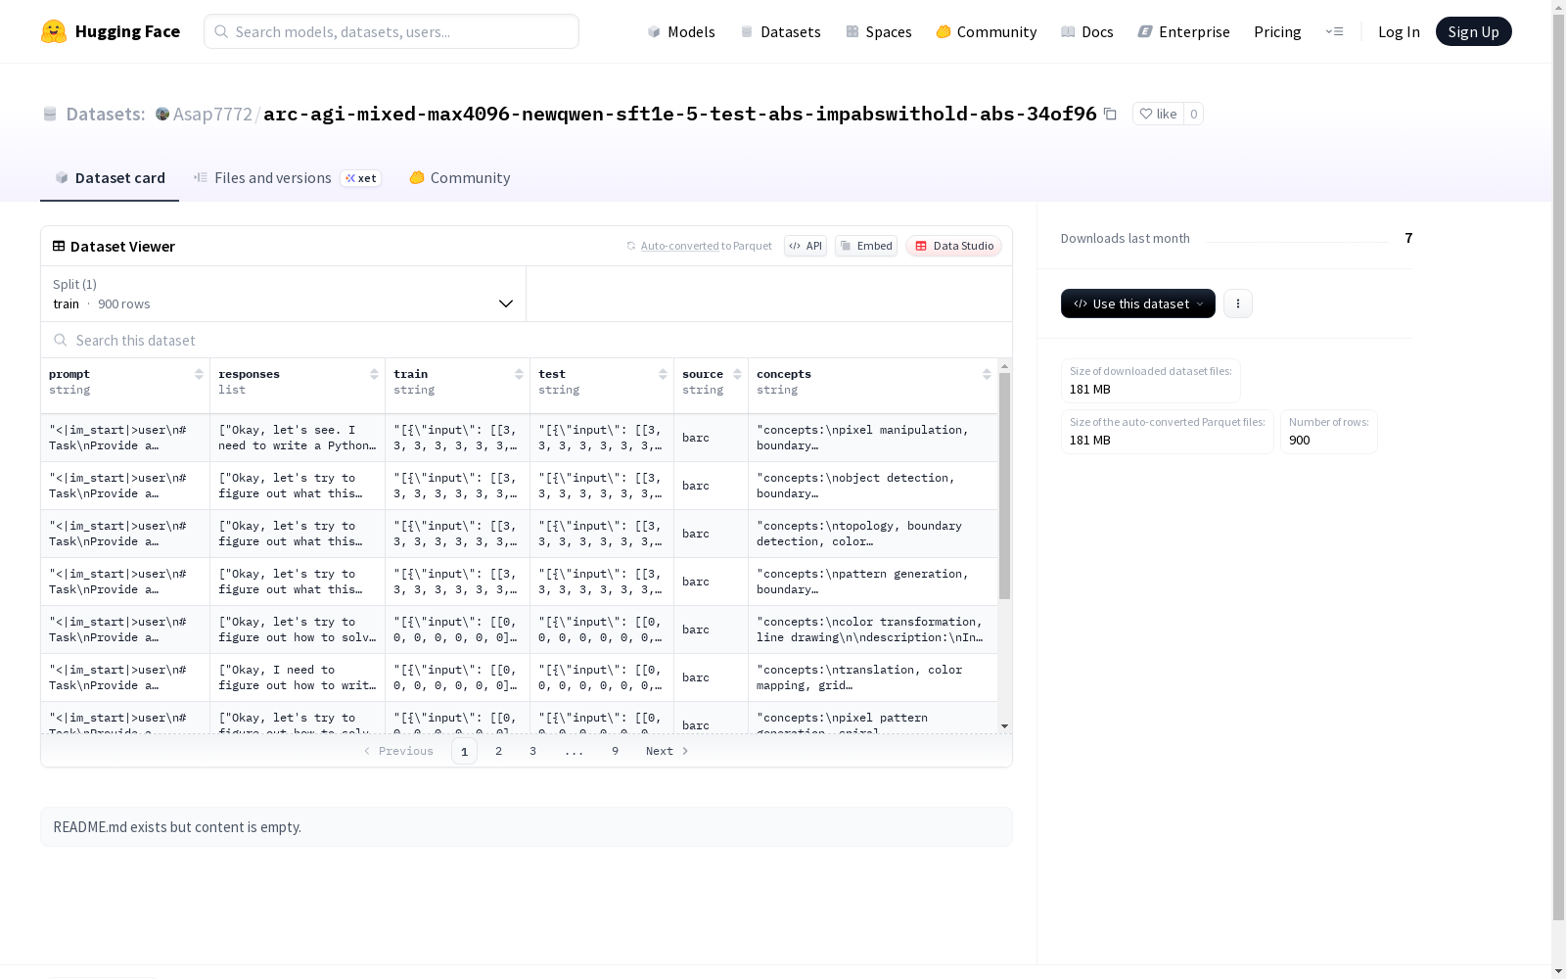
Task: Toggle sort on the train column
Action: (x=519, y=374)
